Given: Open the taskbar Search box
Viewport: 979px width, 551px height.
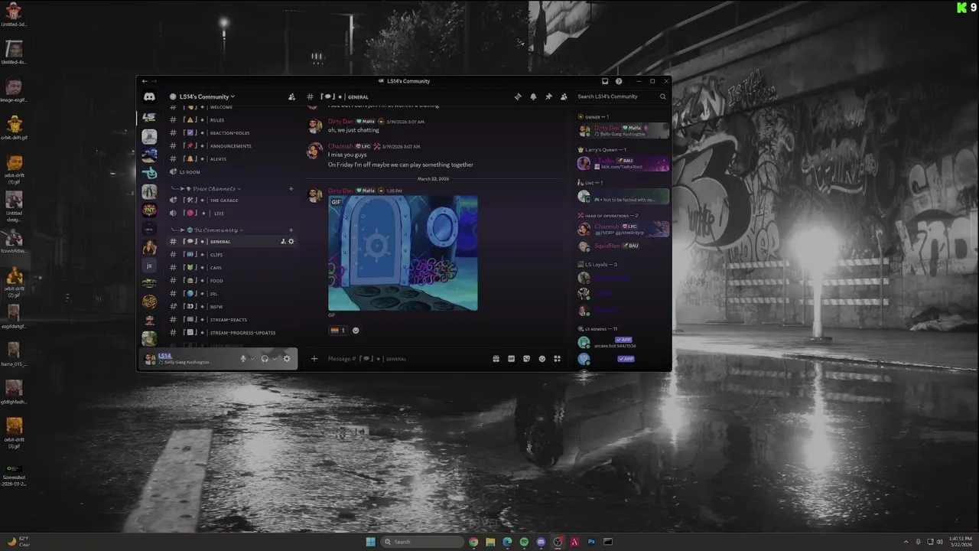Looking at the screenshot, I should [423, 542].
